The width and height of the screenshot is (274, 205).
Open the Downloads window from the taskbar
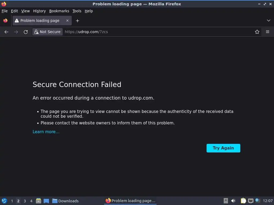66,201
